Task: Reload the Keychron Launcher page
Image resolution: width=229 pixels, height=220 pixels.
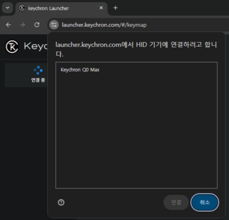Action: (37, 25)
